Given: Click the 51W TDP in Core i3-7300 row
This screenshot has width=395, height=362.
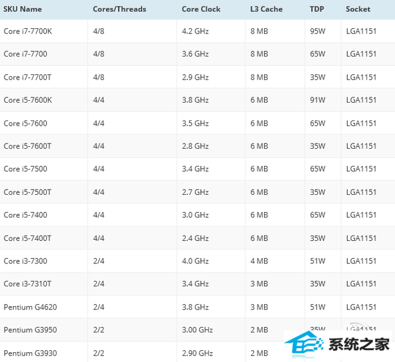Looking at the screenshot, I should click(x=317, y=261).
